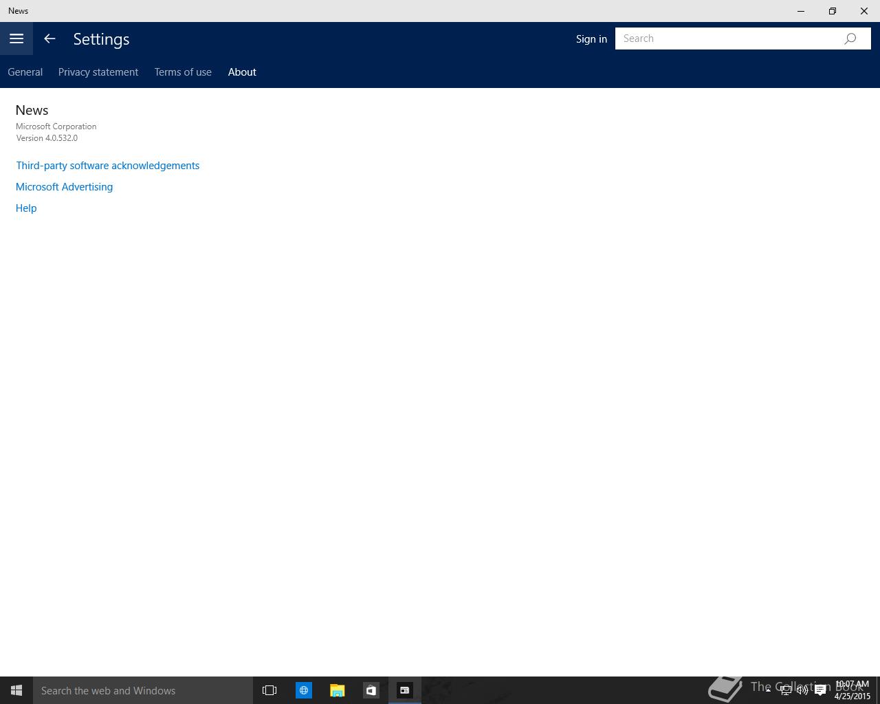Close the News window

[x=864, y=11]
